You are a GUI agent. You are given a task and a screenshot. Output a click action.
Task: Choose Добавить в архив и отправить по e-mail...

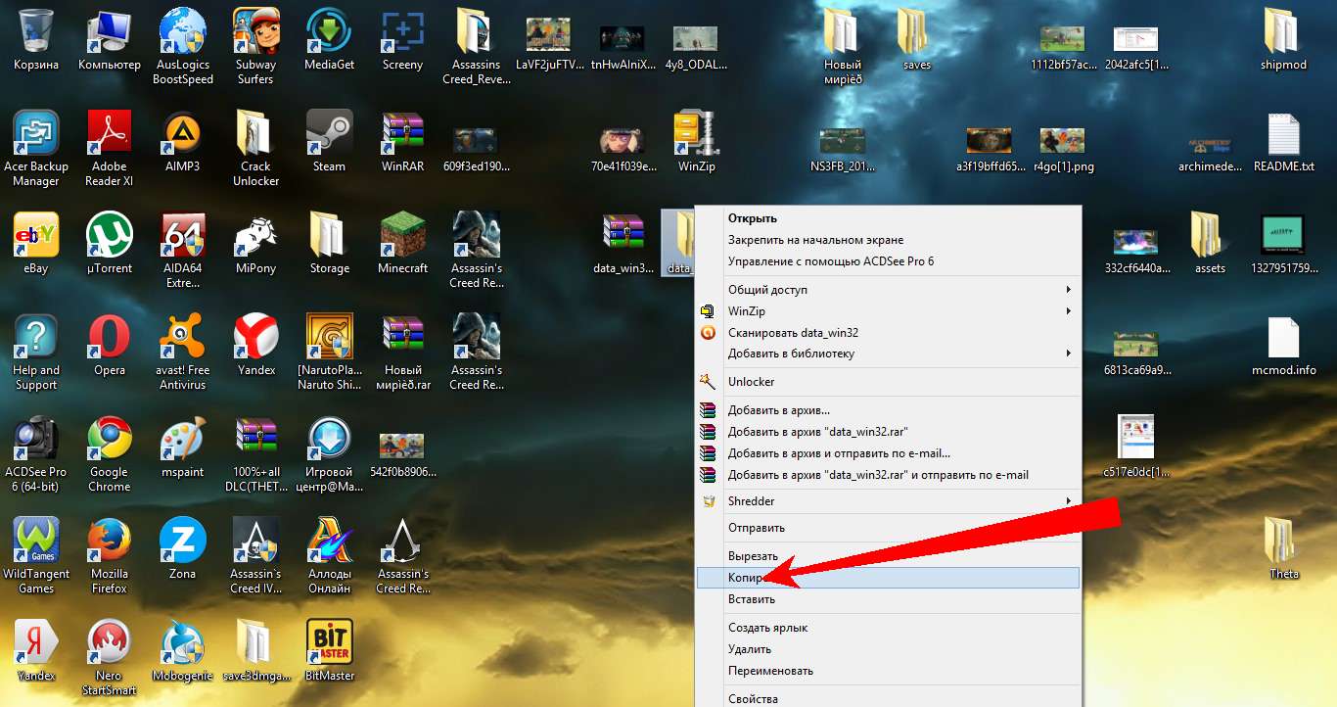(x=888, y=453)
